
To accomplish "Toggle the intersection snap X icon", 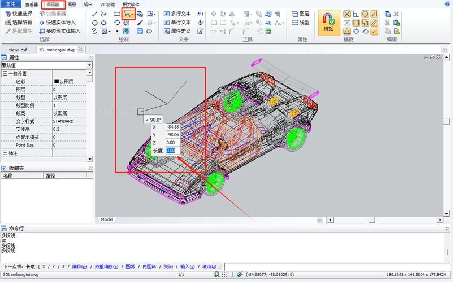I will 347,14.
